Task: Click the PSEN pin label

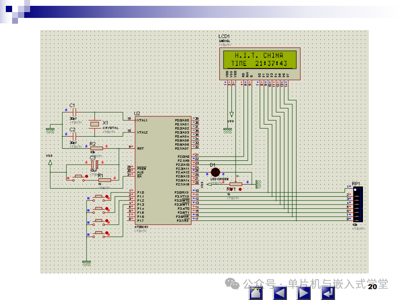Action: coord(142,168)
